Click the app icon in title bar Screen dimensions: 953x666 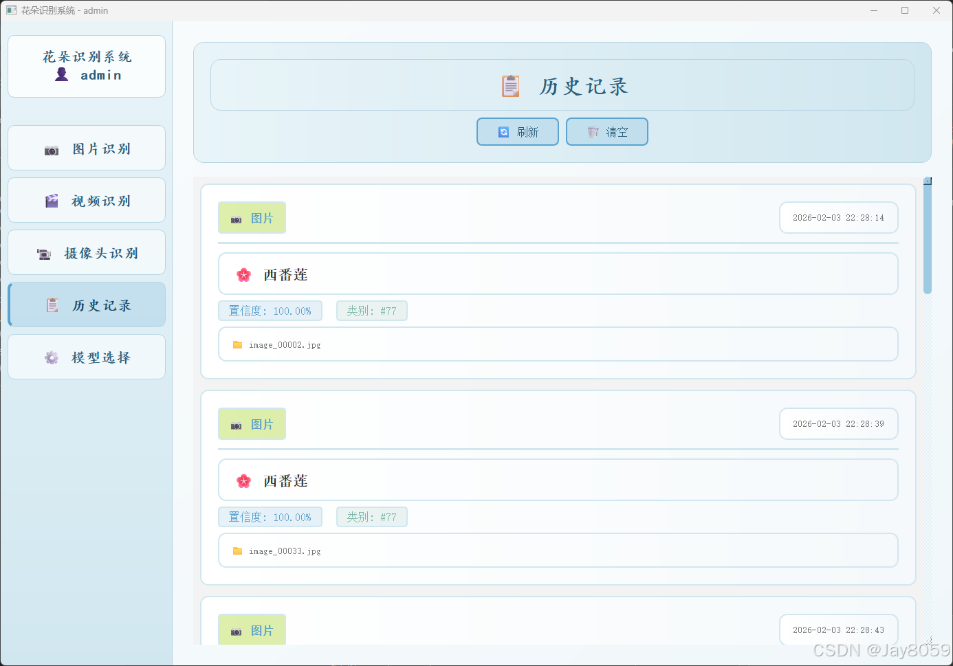tap(11, 10)
